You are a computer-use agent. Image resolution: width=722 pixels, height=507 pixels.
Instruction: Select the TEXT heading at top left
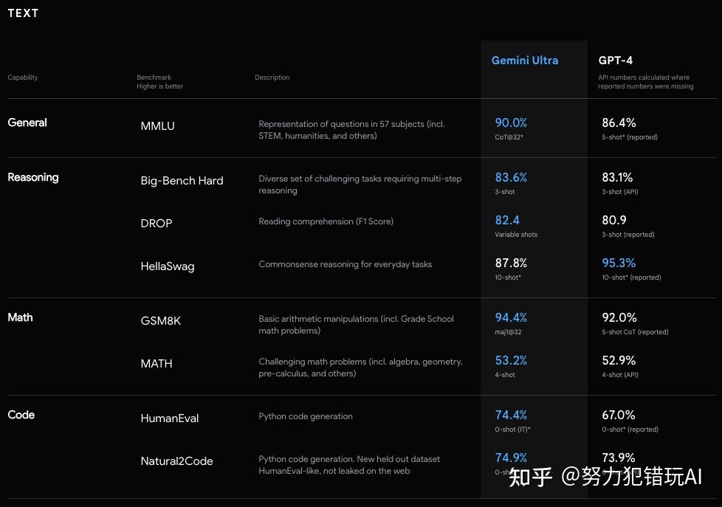point(23,13)
